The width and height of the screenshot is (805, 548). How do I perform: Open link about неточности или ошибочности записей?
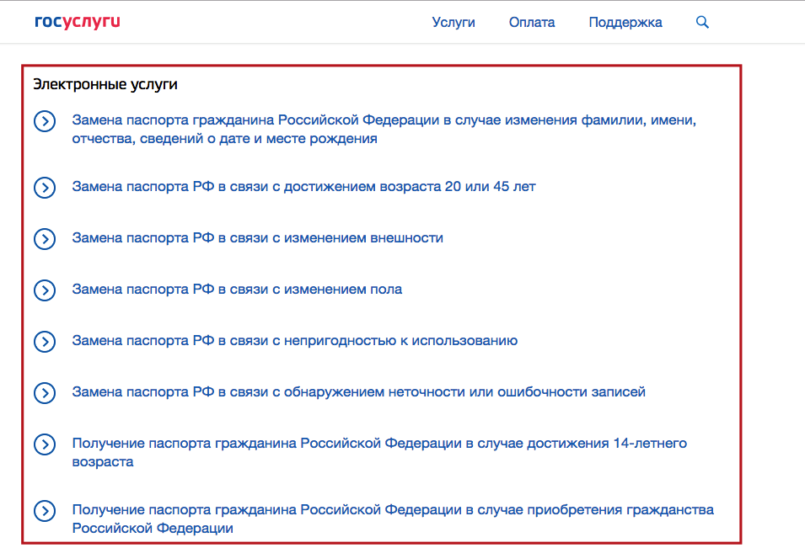pyautogui.click(x=358, y=392)
